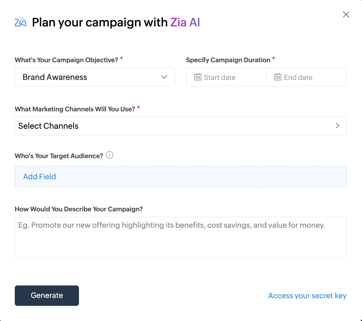362x321 pixels.
Task: Expand the Select Channels right arrow
Action: (337, 126)
